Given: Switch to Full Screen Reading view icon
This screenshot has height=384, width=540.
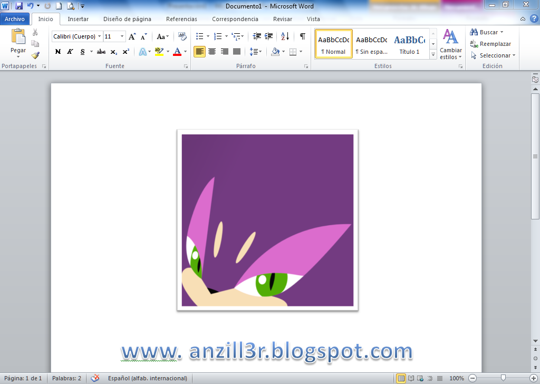Looking at the screenshot, I should [x=411, y=378].
